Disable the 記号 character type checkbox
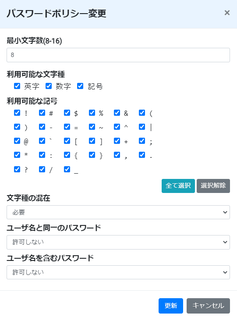The height and width of the screenshot is (321, 237). tap(80, 86)
